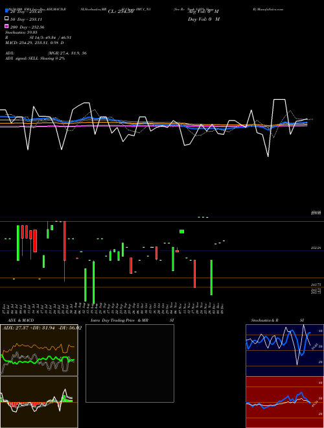Click the 'CL: 254.50' closing price label
Image resolution: width=324 pixels, height=428 pixels.
tap(121, 12)
